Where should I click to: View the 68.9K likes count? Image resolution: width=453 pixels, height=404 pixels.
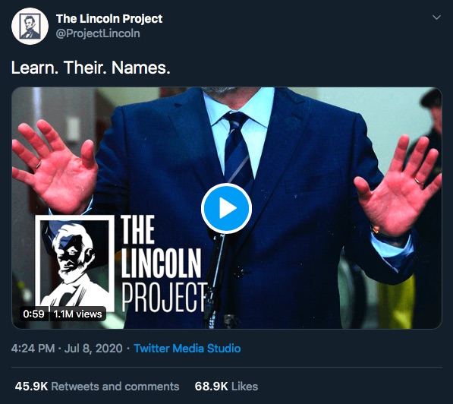(x=211, y=387)
